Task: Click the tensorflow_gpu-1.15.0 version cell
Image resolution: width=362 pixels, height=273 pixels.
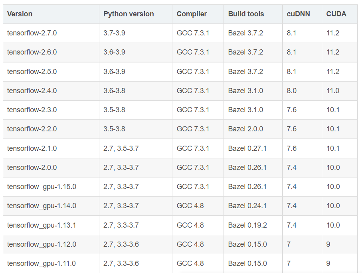Action: click(42, 187)
